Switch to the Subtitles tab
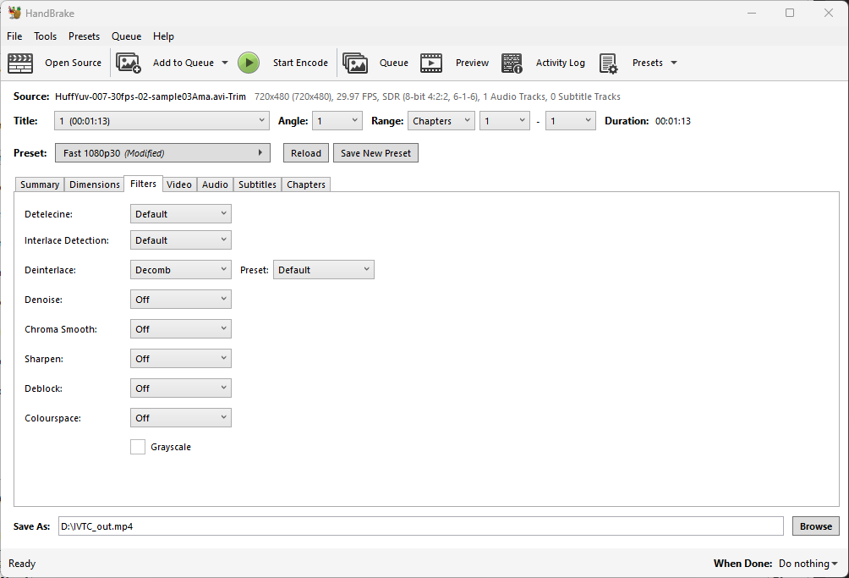Image resolution: width=849 pixels, height=578 pixels. (257, 184)
